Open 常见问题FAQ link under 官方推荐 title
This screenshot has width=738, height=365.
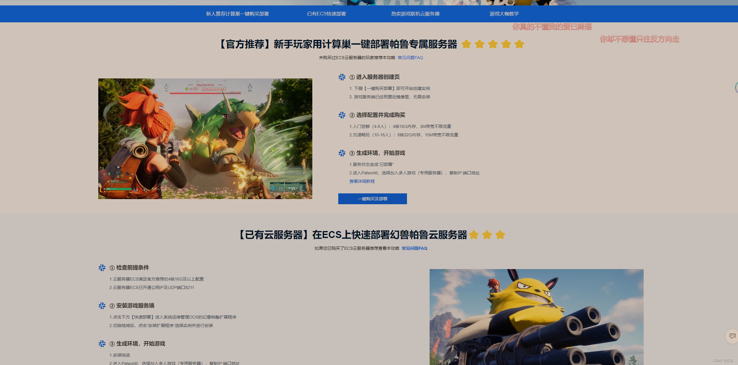pyautogui.click(x=410, y=58)
